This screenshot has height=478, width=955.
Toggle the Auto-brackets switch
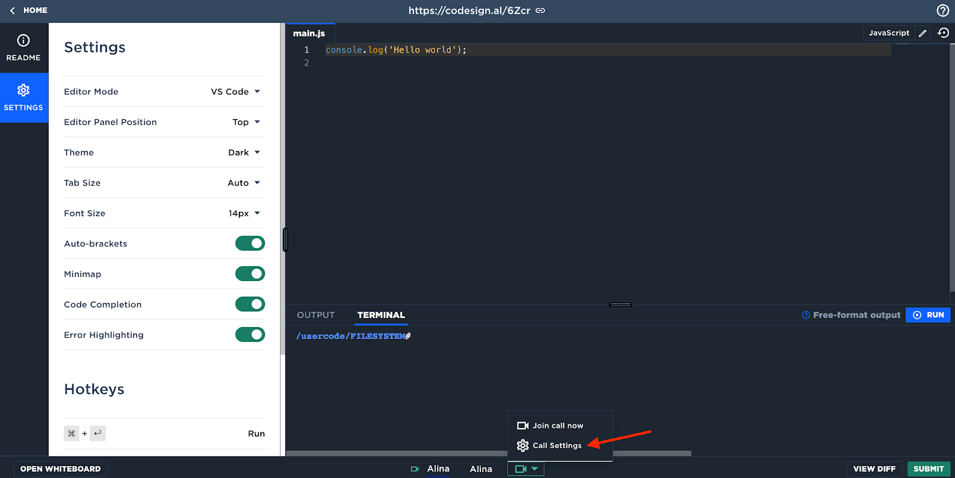(250, 243)
